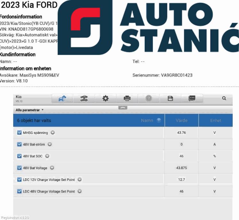This screenshot has height=220, width=239.
Task: Select the 43.875 battery voltage value
Action: [x=181, y=168]
